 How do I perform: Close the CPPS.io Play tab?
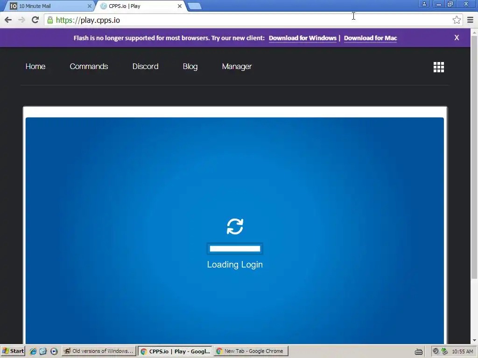(x=180, y=6)
